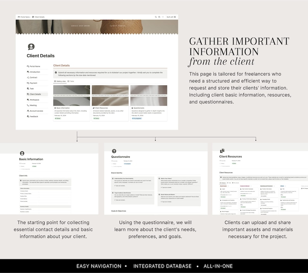Image resolution: width=308 pixels, height=273 pixels.
Task: Click the Brand Identity heading
Action: coord(117,173)
